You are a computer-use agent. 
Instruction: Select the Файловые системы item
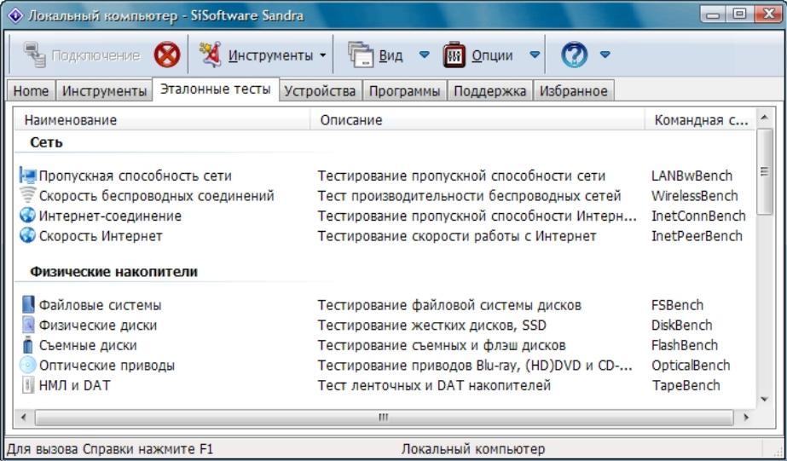[100, 305]
